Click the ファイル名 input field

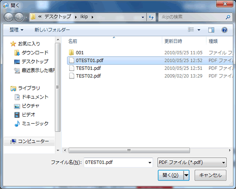[x=118, y=163]
